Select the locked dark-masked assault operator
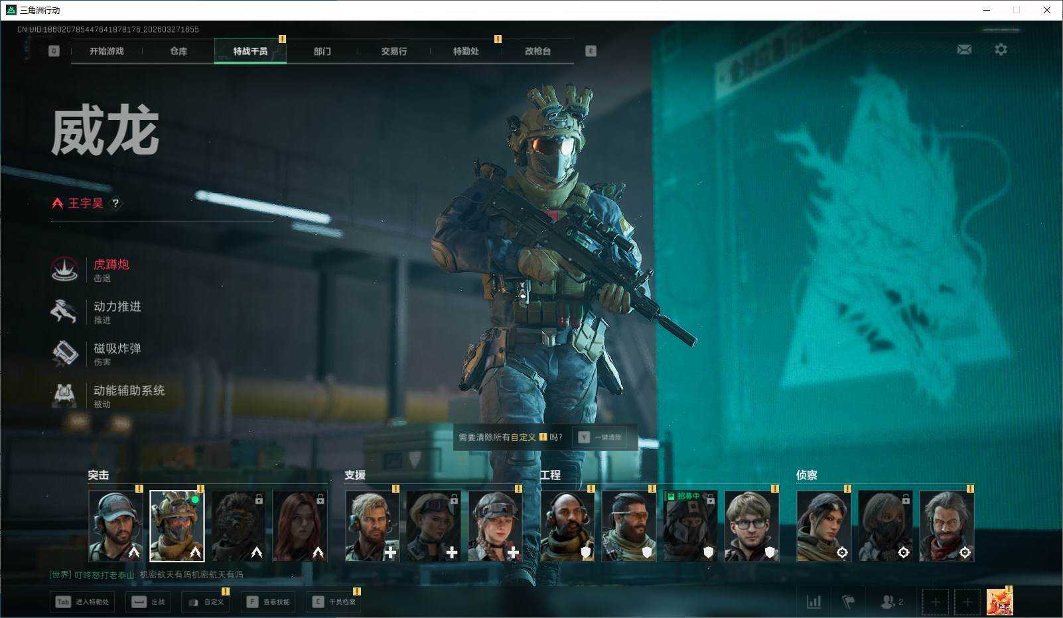 tap(238, 526)
